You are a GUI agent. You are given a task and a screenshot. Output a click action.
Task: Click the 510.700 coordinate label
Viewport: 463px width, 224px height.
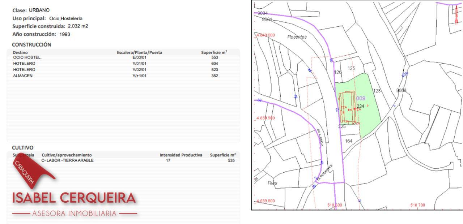pos(418,205)
